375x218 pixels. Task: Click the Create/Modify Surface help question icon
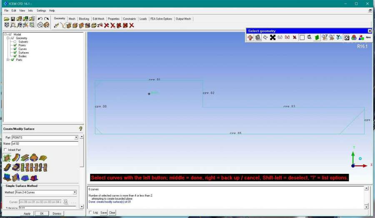pyautogui.click(x=80, y=129)
